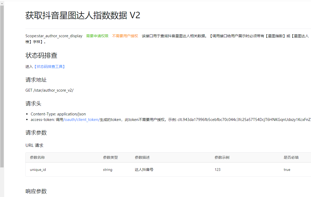Click the true value under 是否必填
This screenshot has width=311, height=197.
(x=287, y=170)
